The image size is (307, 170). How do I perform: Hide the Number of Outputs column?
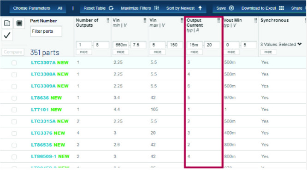pos(84,52)
